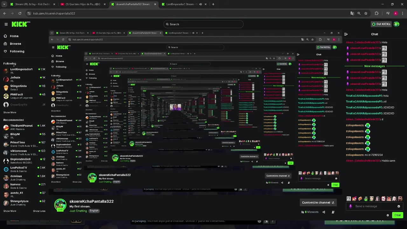The height and width of the screenshot is (229, 407).
Task: Bookmark this page with the star
Action: 366,13
